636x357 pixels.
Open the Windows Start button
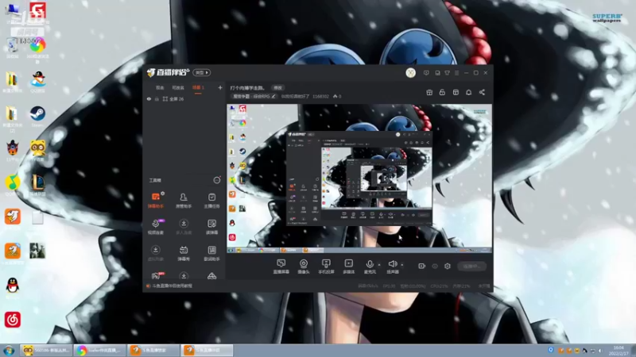pyautogui.click(x=9, y=350)
